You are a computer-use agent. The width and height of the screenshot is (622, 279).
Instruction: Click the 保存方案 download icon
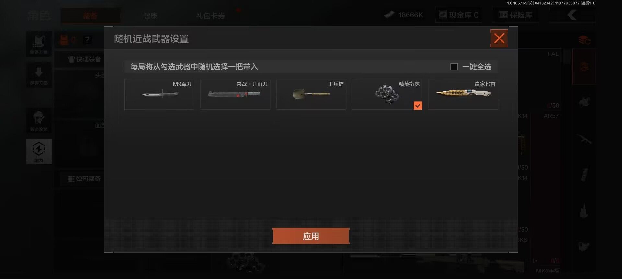tap(39, 75)
